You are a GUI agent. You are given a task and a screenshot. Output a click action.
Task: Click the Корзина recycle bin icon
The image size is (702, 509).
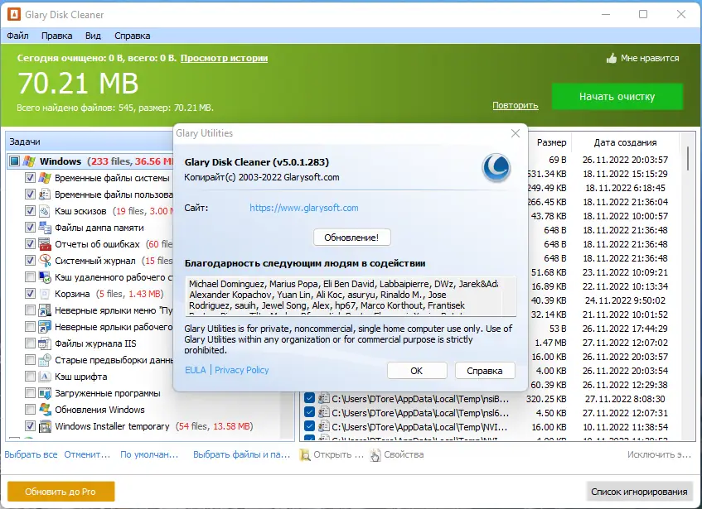coord(44,294)
